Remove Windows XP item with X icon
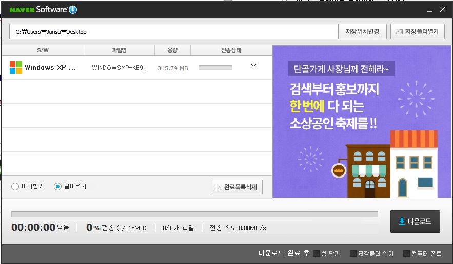 tap(253, 67)
